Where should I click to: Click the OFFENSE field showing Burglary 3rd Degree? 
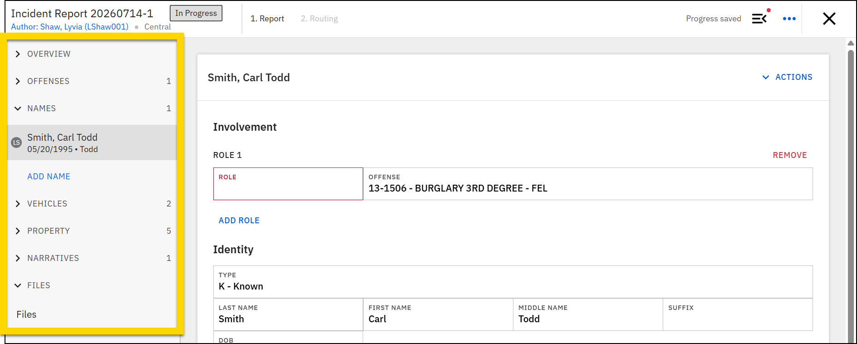point(588,184)
